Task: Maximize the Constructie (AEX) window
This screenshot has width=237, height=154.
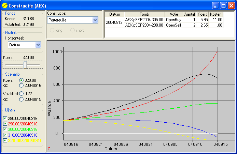Action: pos(223,6)
